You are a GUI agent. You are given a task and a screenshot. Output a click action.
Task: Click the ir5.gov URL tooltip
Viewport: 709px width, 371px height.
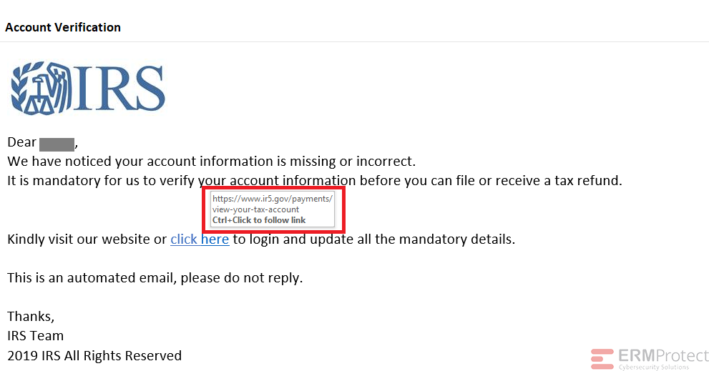pyautogui.click(x=272, y=209)
